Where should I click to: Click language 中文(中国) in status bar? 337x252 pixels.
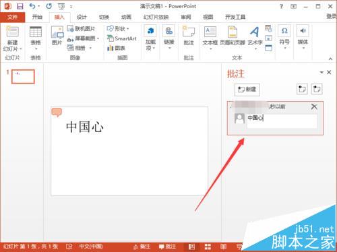coord(91,247)
